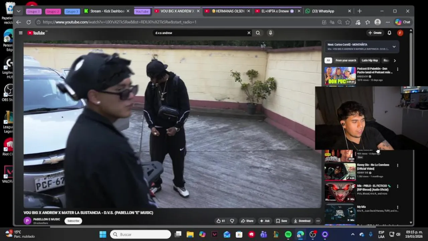Select the Latin Hip Hop chip
Screen dimensions: 428x241
tap(369, 61)
